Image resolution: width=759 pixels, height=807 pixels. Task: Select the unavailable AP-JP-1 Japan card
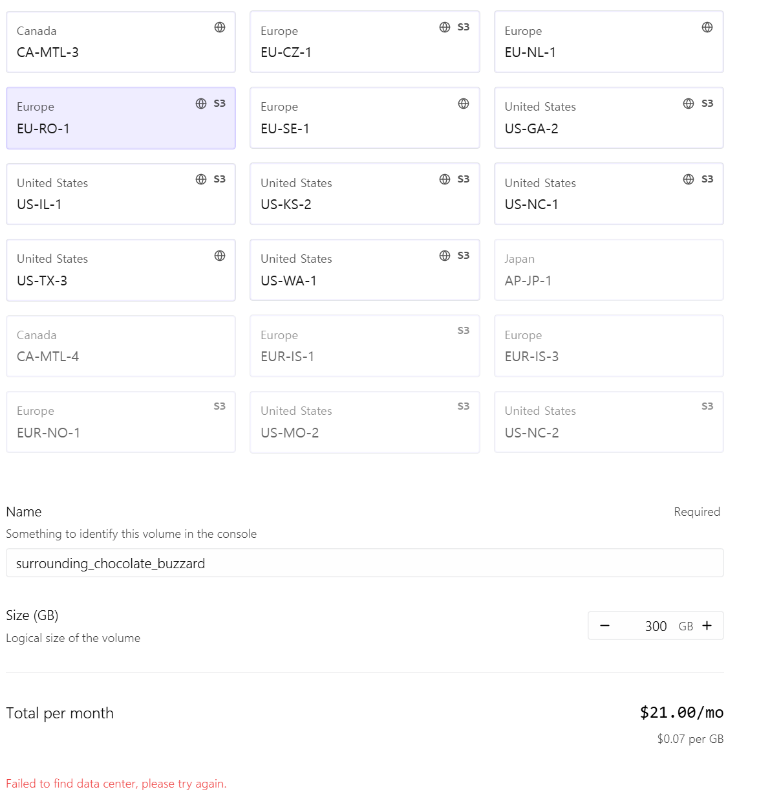(608, 270)
